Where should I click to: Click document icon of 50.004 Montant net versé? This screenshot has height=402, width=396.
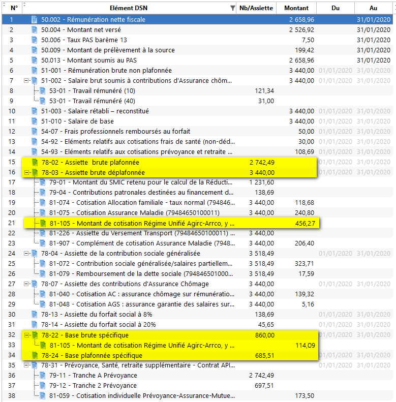point(34,30)
